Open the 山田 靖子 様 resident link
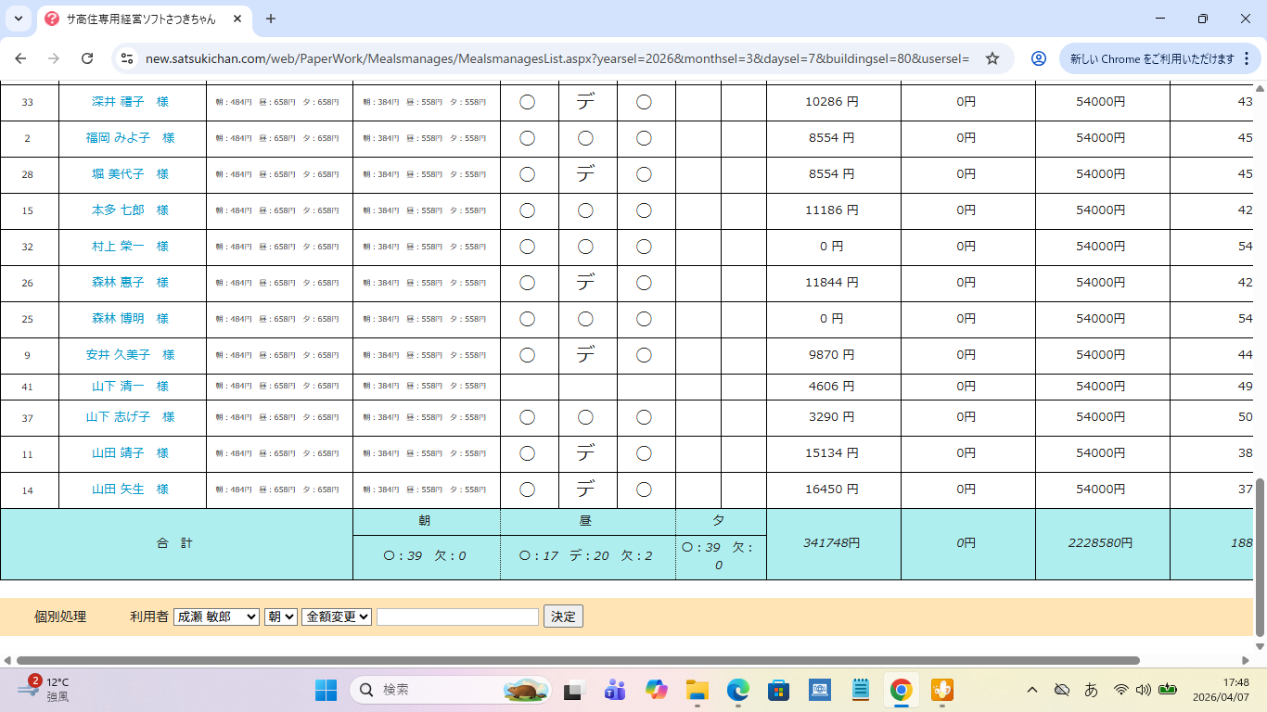This screenshot has width=1267, height=712. tap(130, 453)
